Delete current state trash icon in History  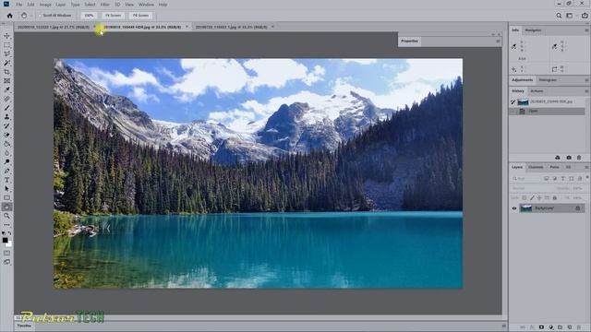pyautogui.click(x=579, y=158)
